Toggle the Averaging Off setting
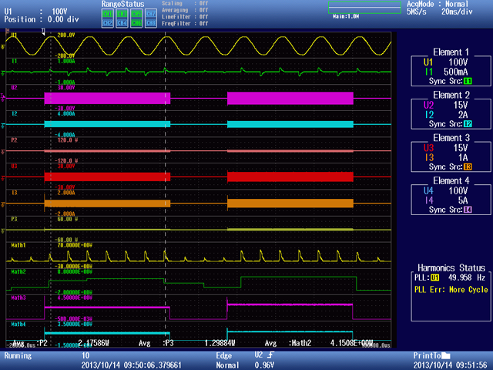Image resolution: width=493 pixels, height=370 pixels. (185, 10)
